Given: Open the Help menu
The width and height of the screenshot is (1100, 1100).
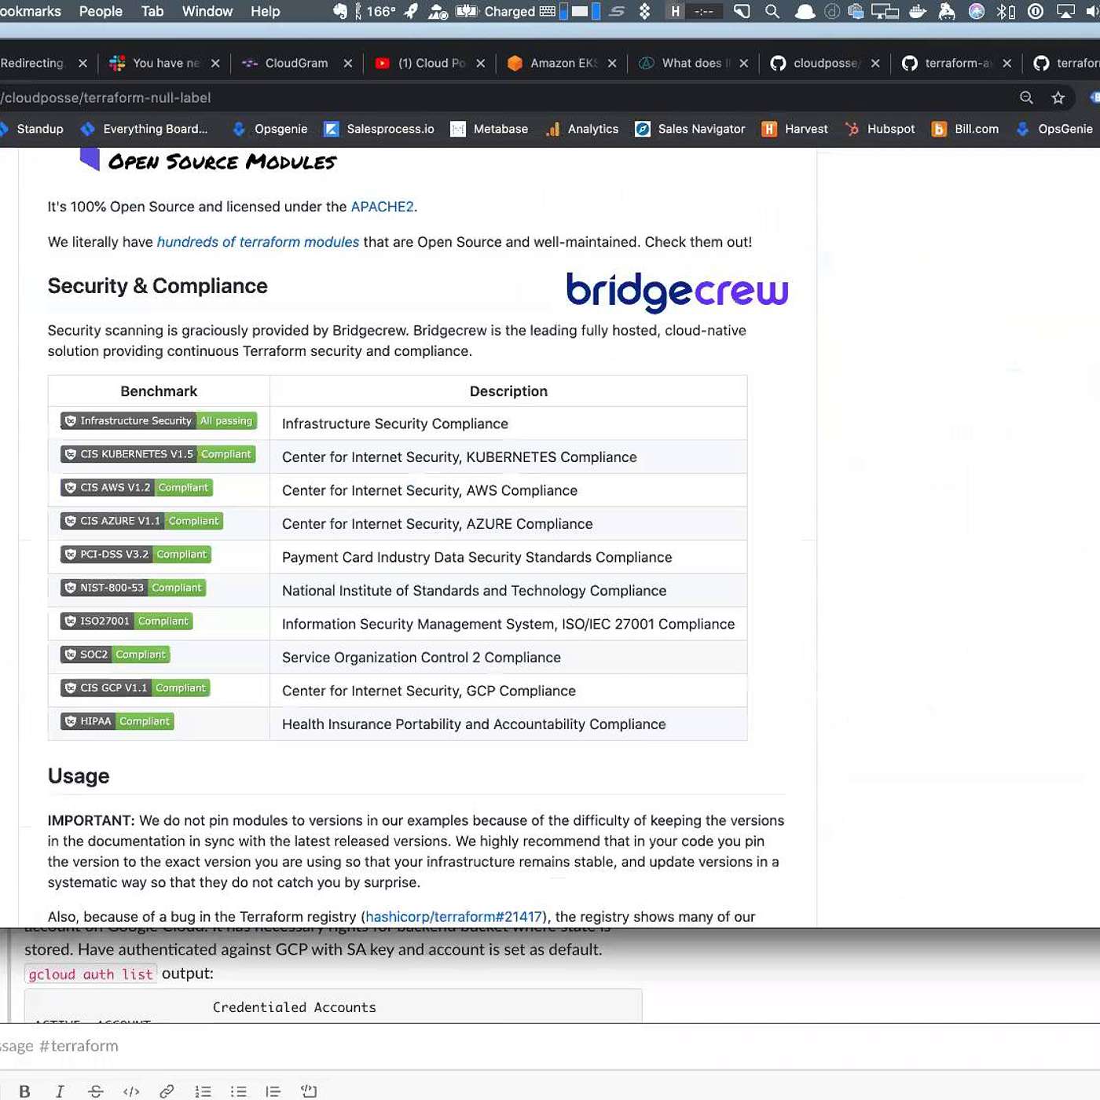Looking at the screenshot, I should (x=266, y=11).
